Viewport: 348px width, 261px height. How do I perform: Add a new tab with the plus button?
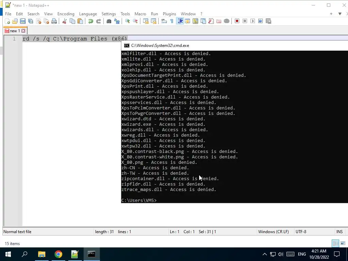tap(331, 14)
